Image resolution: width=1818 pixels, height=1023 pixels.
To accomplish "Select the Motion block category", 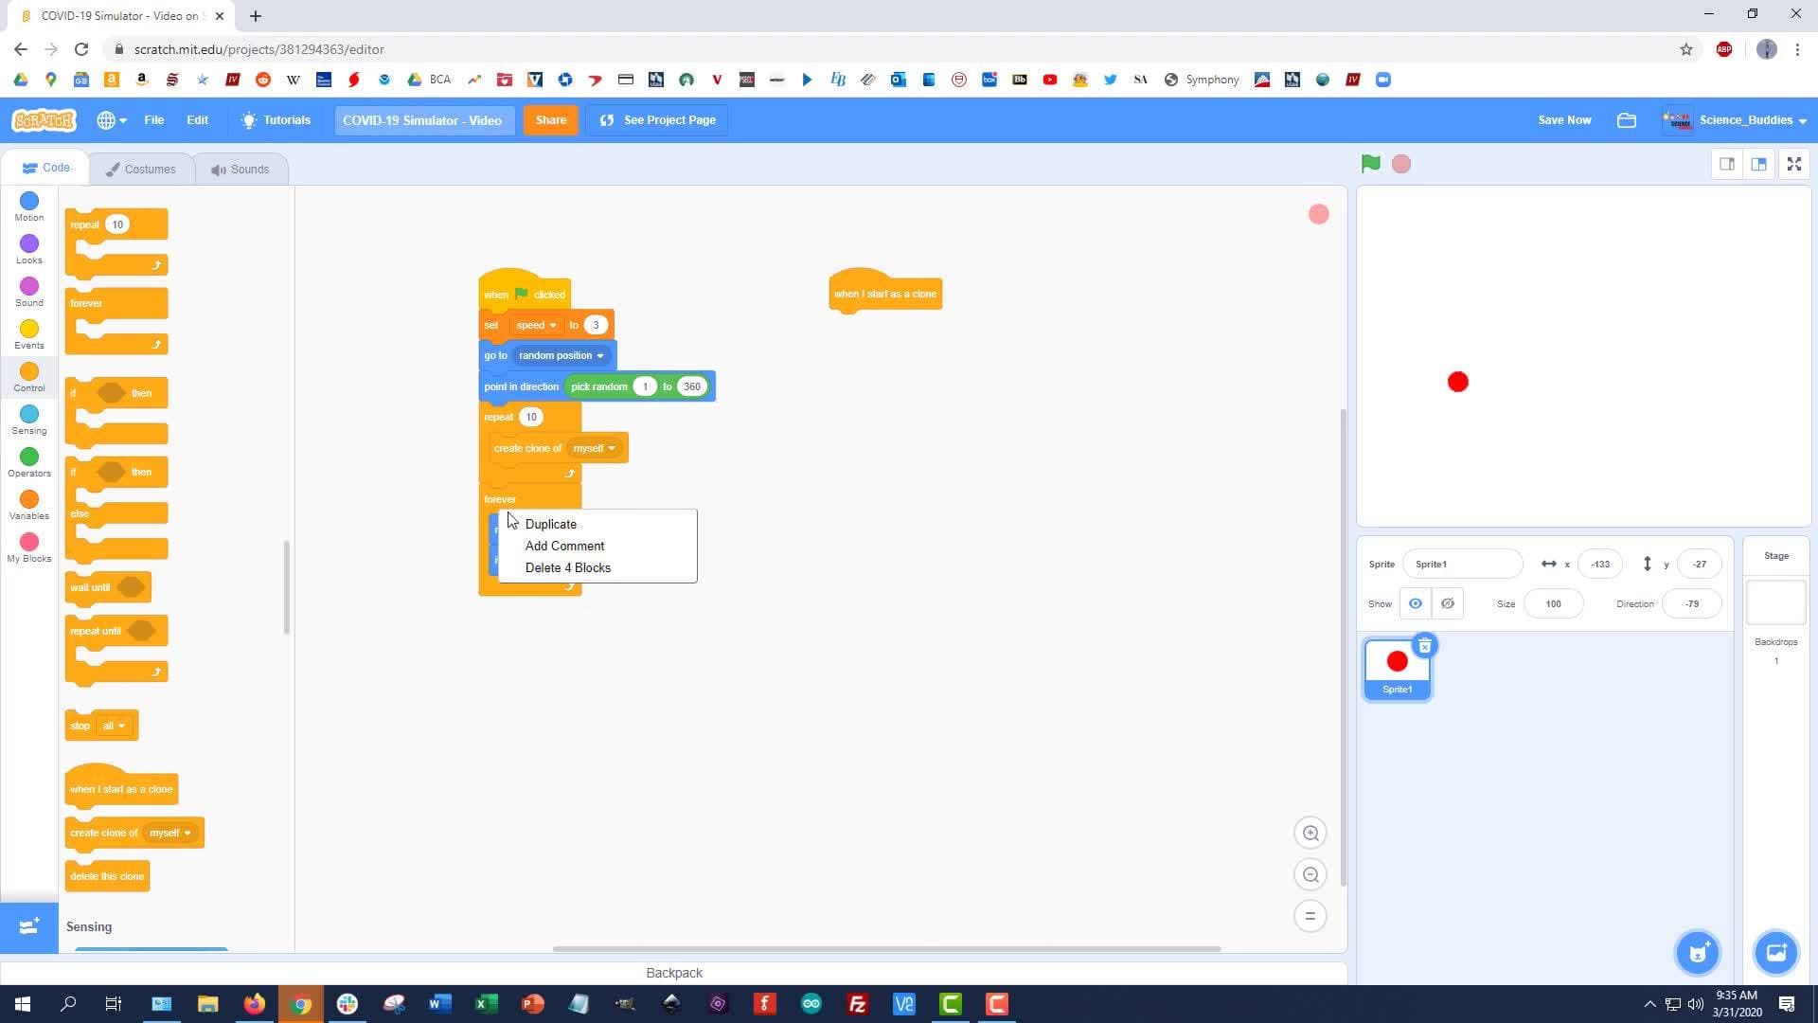I will pyautogui.click(x=28, y=206).
